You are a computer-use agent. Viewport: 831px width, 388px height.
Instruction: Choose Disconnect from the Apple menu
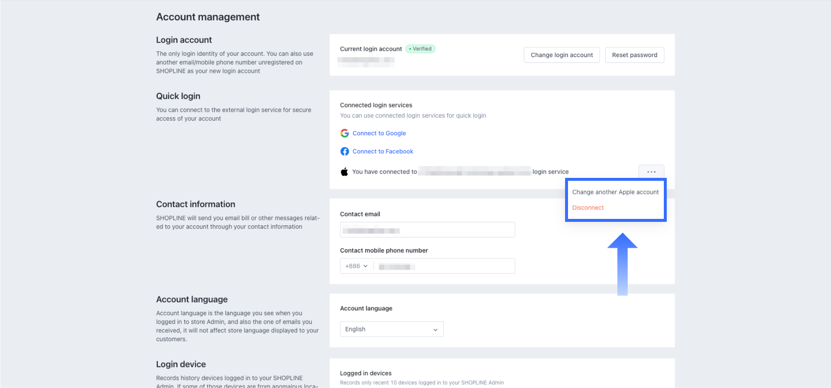pyautogui.click(x=588, y=208)
